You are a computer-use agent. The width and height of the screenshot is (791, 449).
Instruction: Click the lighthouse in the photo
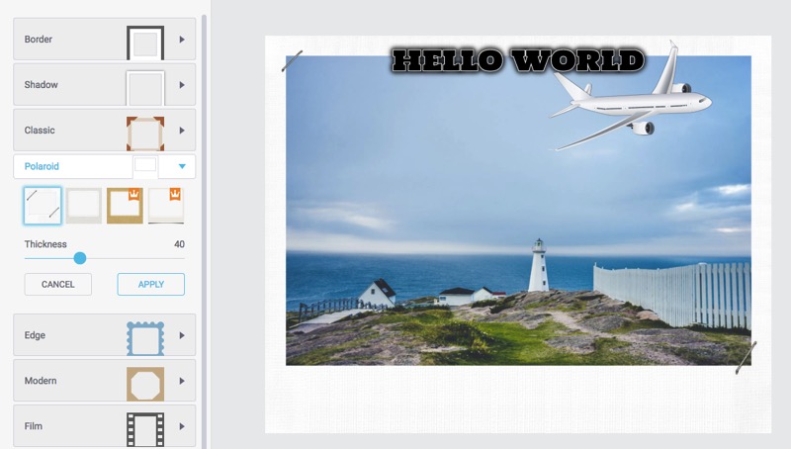click(x=538, y=265)
